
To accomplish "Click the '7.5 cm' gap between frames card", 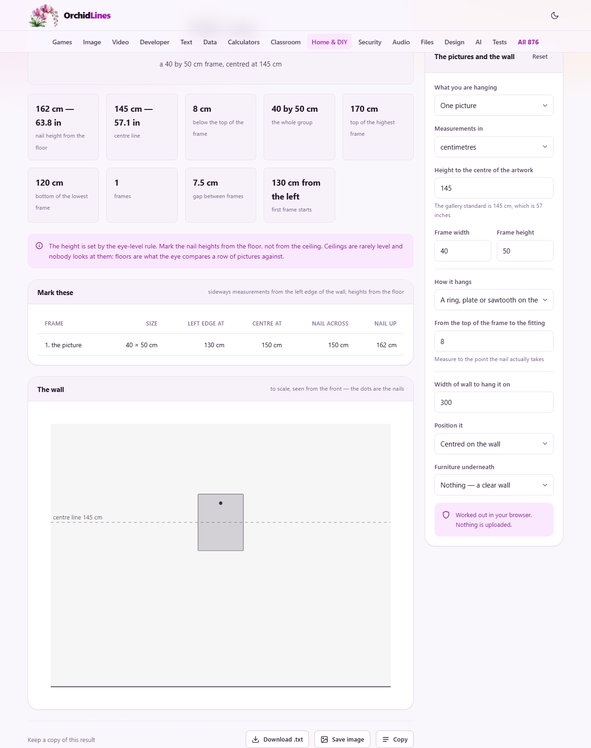I will [221, 195].
